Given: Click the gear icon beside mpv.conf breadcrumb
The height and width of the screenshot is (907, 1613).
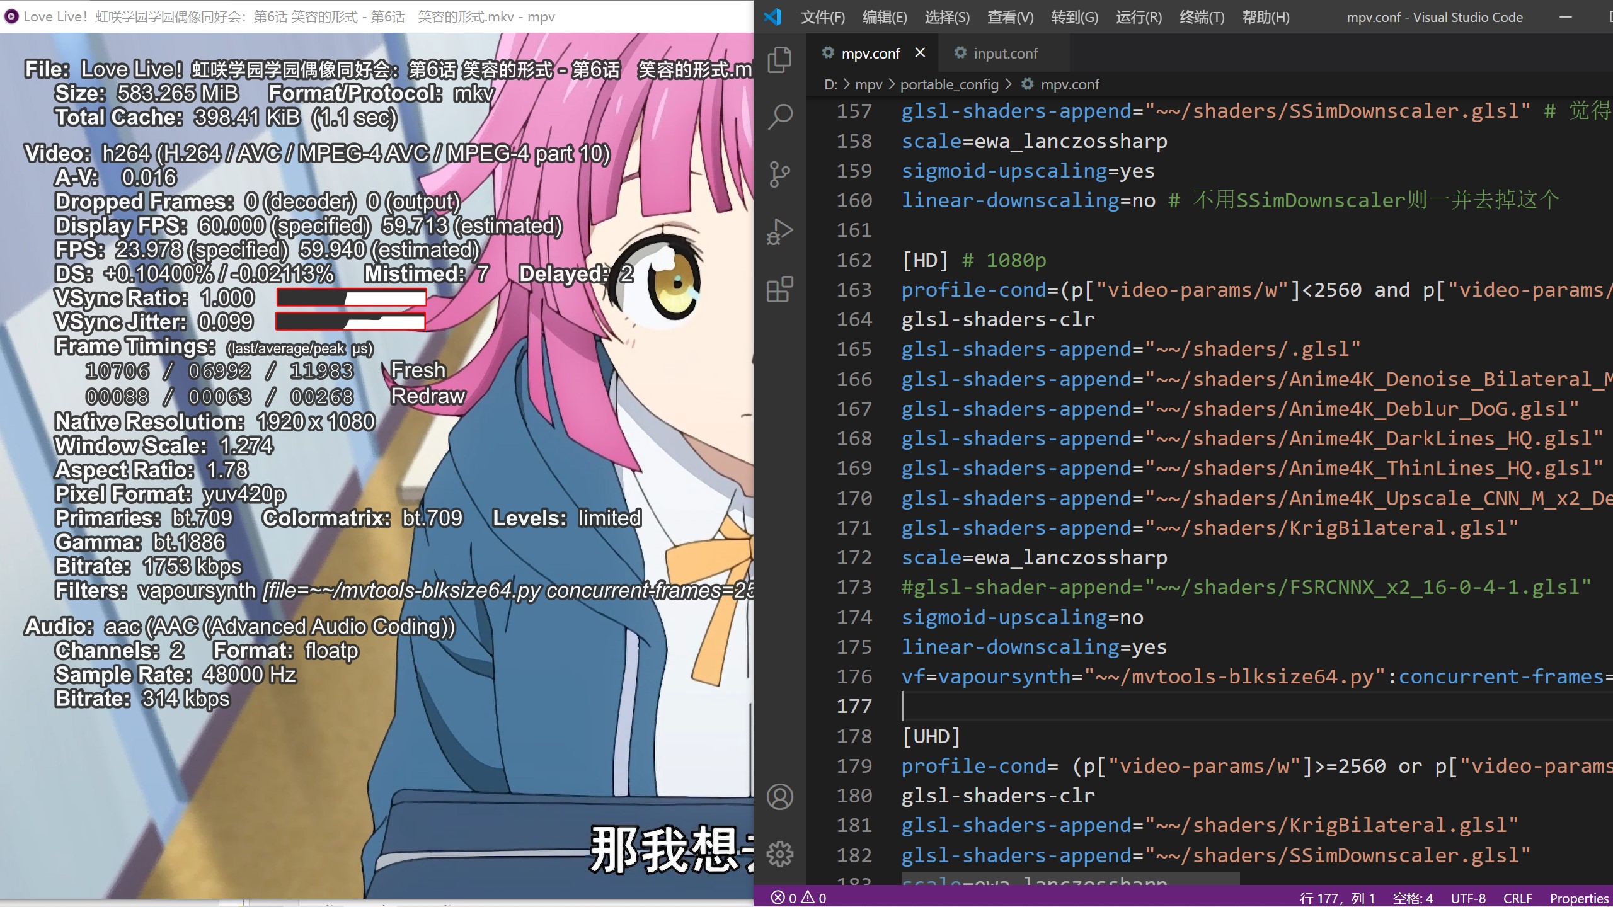Looking at the screenshot, I should click(1028, 84).
